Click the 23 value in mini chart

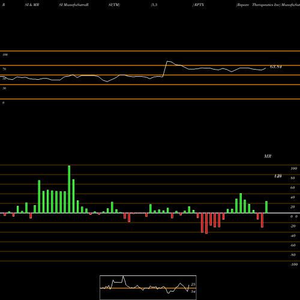click(193, 284)
